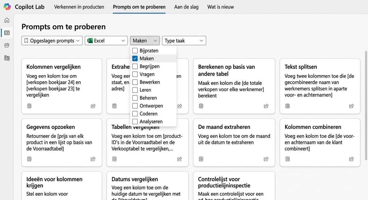
Task: Click the bottom organization icon in the sidebar
Action: (7, 58)
